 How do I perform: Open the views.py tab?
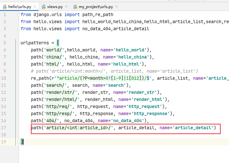(x=55, y=7)
